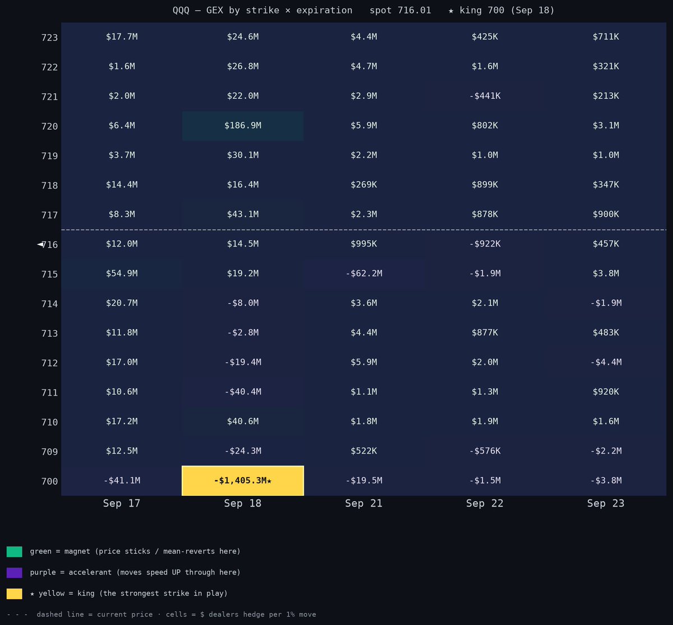The width and height of the screenshot is (673, 625).
Task: Click the Sep 18 expiration label
Action: (x=243, y=504)
